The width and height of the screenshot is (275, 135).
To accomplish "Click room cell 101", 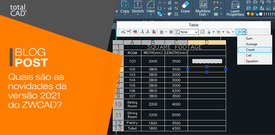I will point(132,61).
